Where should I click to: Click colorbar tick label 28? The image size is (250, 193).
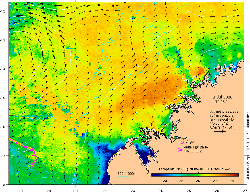click(232, 181)
